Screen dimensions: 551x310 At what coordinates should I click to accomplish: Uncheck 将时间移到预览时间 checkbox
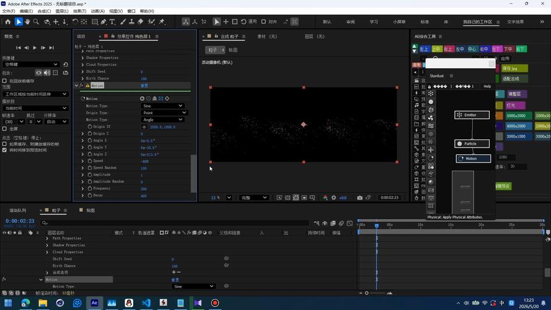tap(4, 150)
